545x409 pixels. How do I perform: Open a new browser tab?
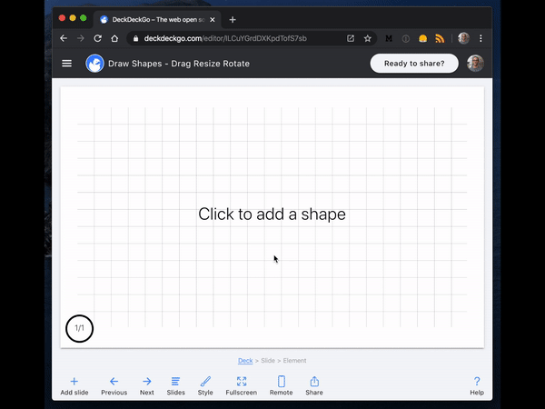pos(233,20)
